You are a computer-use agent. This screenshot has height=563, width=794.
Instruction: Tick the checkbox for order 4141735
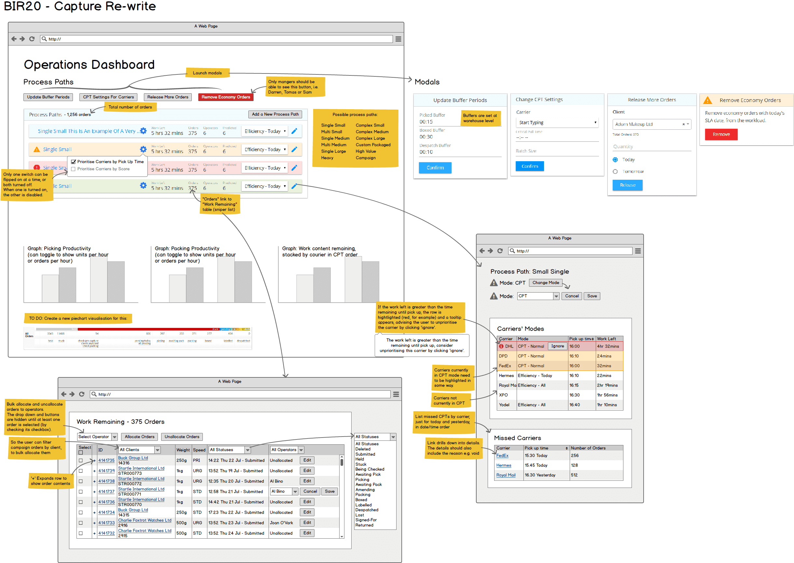pyautogui.click(x=80, y=461)
